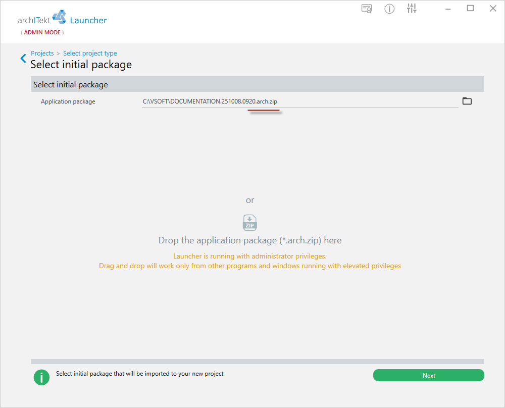
Task: Focus the Application package path field
Action: pos(300,101)
